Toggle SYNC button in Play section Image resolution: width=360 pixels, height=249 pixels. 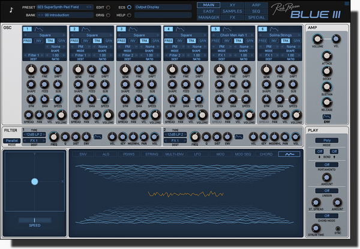tap(337, 229)
